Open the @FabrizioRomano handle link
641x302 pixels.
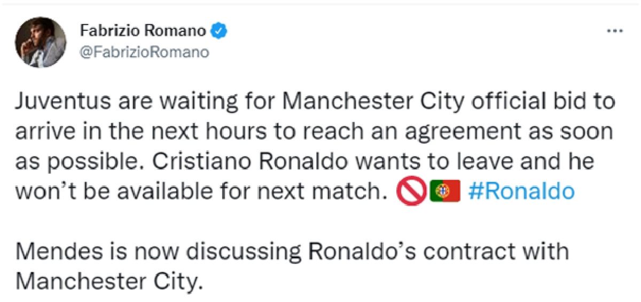click(144, 52)
